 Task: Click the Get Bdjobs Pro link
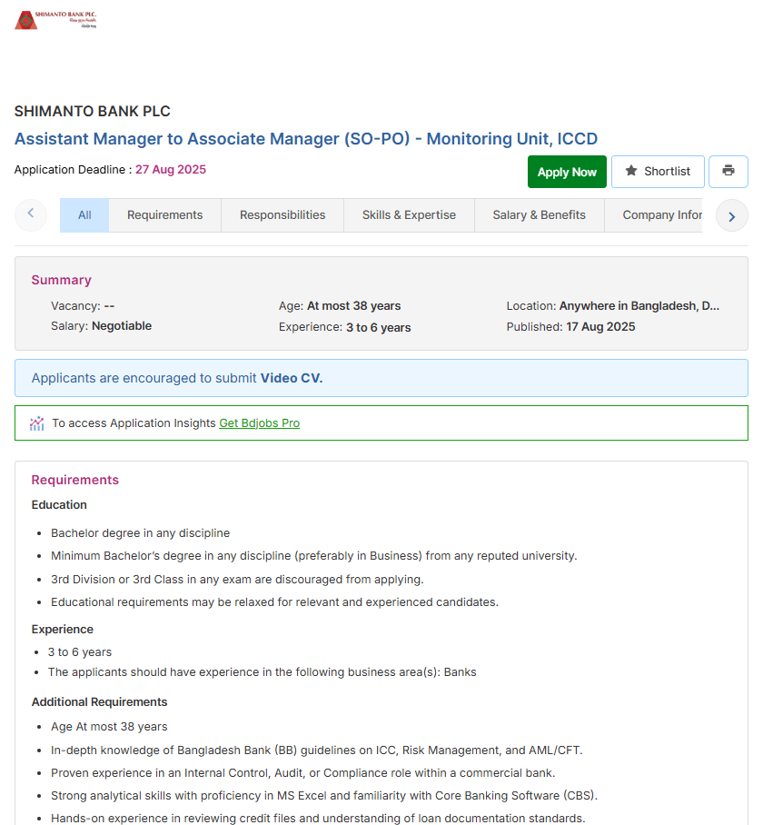(259, 423)
